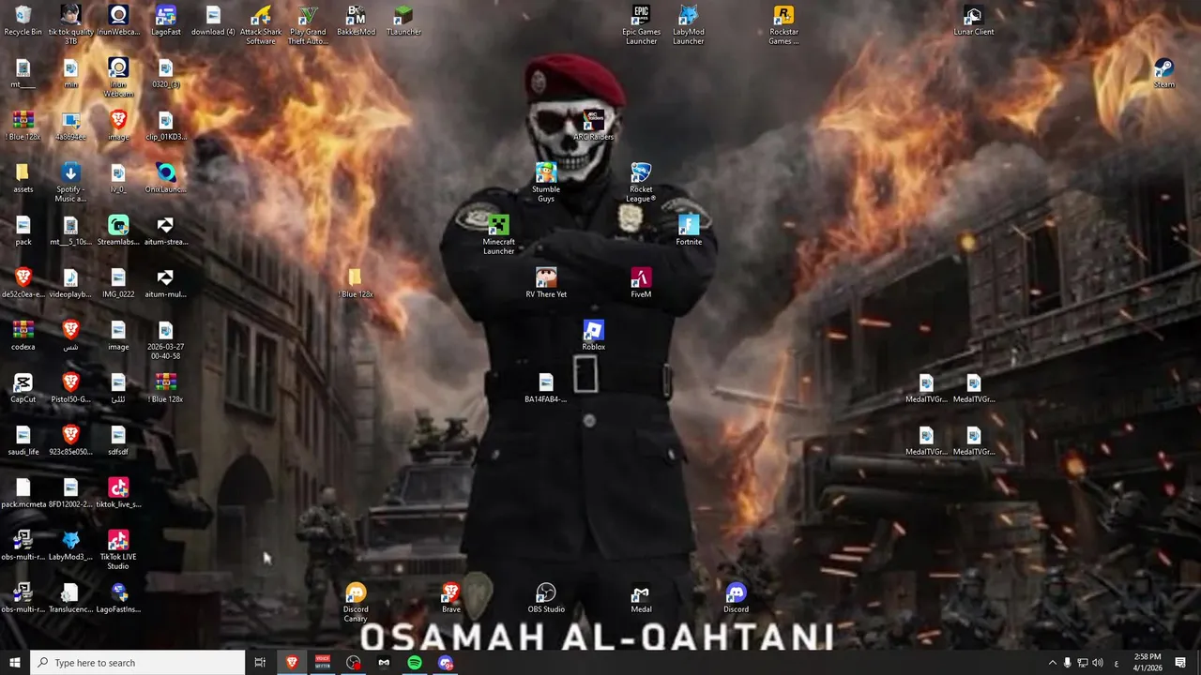Select the 'saudi_life' file icon

pyautogui.click(x=23, y=441)
